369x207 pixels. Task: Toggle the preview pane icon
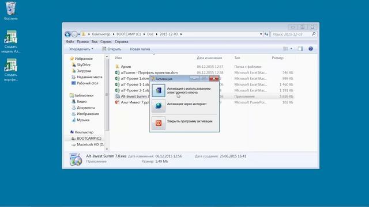tap(300, 49)
